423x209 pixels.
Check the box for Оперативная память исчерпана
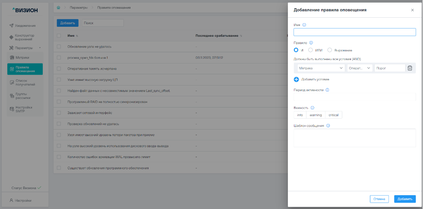[x=59, y=68]
